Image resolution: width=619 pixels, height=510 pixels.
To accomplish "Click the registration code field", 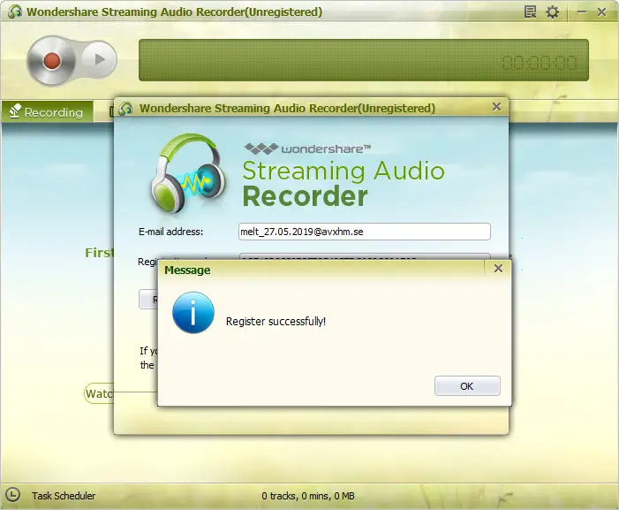I will click(365, 257).
